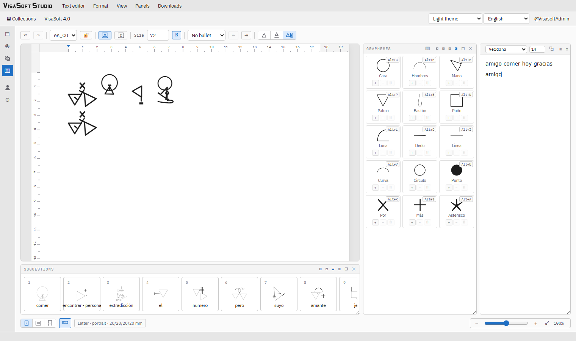Open the gear settings icon in left sidebar
The width and height of the screenshot is (576, 341).
tap(8, 100)
